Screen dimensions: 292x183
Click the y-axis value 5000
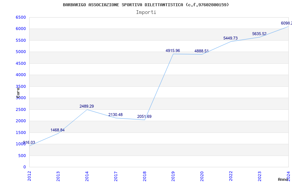(x=21, y=52)
